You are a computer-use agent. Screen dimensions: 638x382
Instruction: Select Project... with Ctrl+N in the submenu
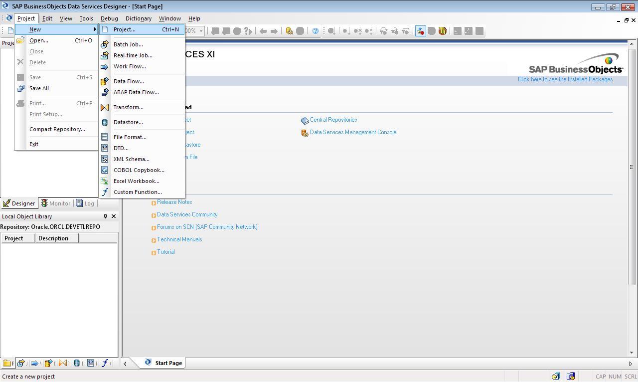(142, 29)
